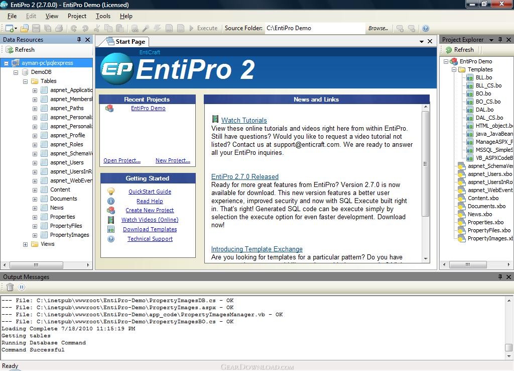
Task: Open the Project Explorer panel options dropdown
Action: pyautogui.click(x=491, y=40)
